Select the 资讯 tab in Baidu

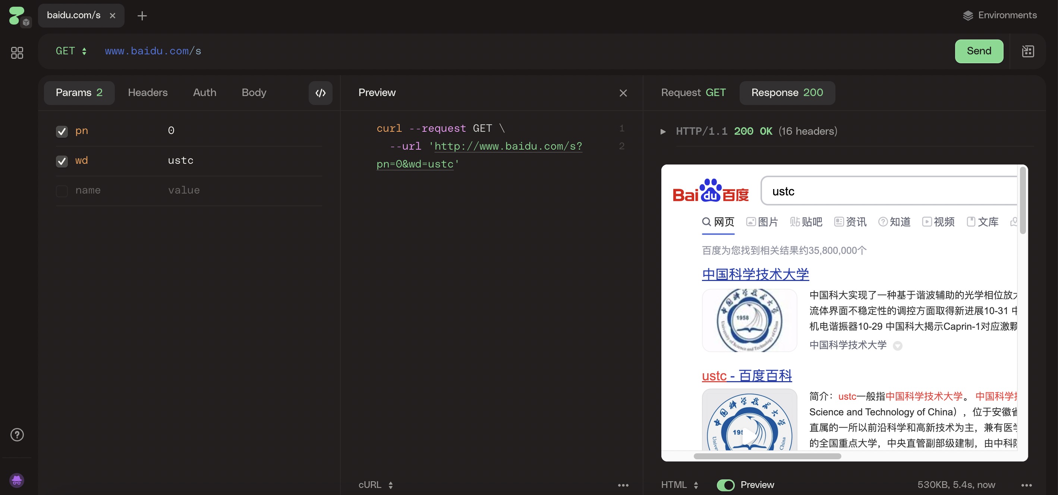coord(850,222)
